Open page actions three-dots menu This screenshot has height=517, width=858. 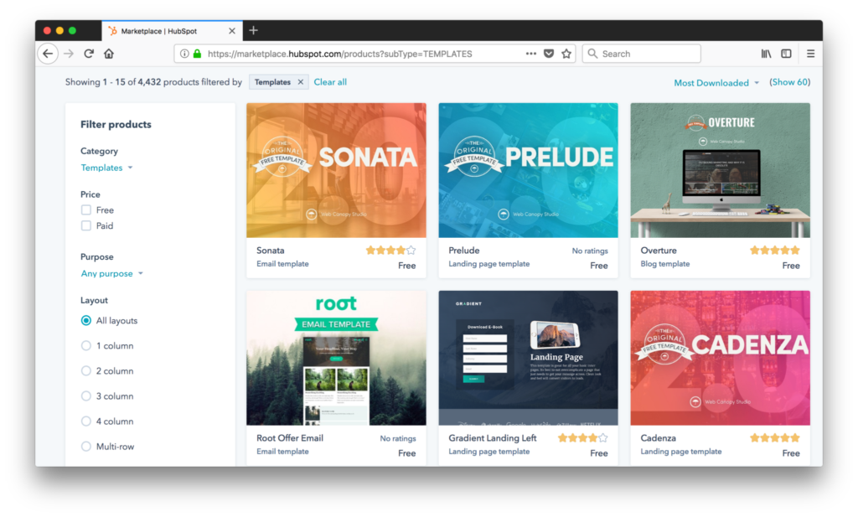coord(530,54)
